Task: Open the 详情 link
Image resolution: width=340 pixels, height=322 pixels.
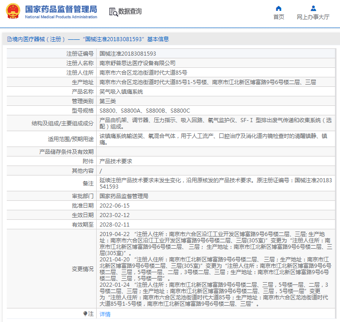Action: (105, 314)
